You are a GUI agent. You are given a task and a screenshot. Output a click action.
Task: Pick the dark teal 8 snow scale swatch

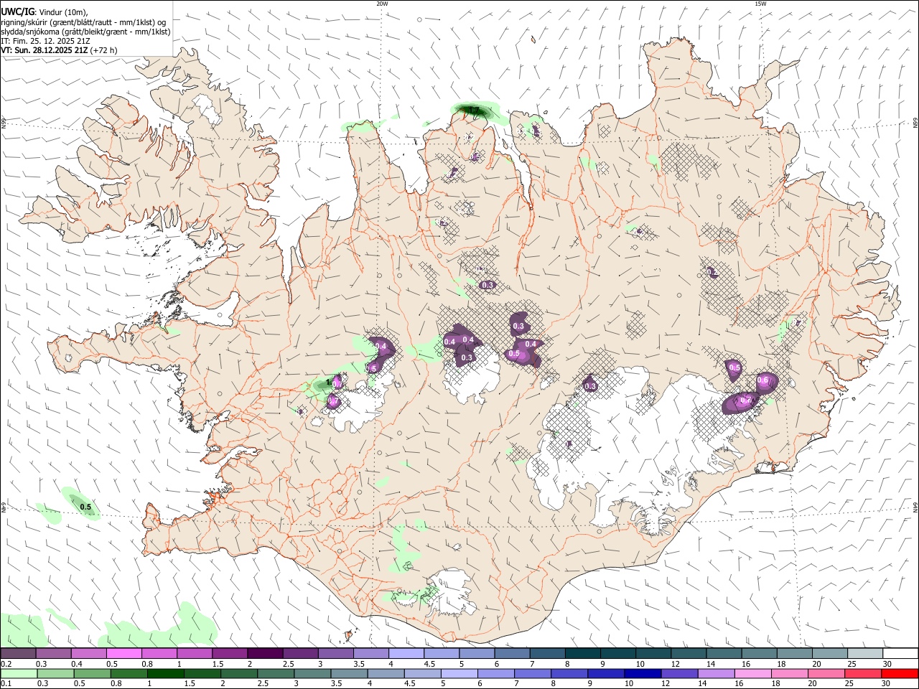pyautogui.click(x=582, y=653)
